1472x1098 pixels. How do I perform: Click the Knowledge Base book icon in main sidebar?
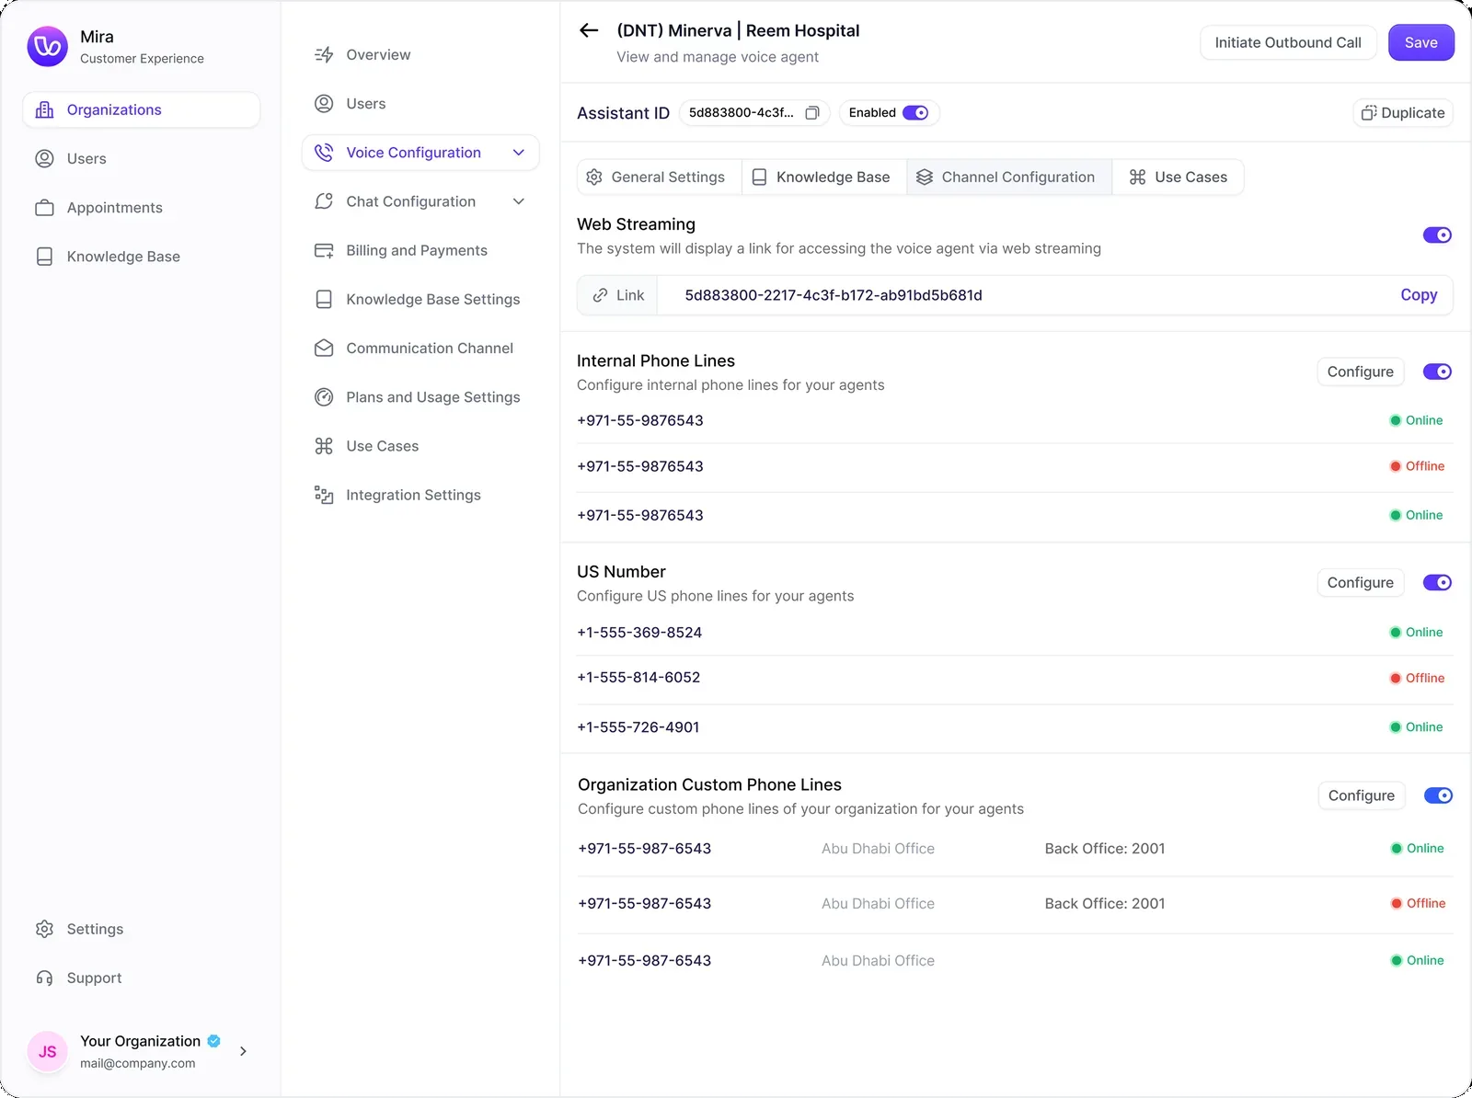44,257
